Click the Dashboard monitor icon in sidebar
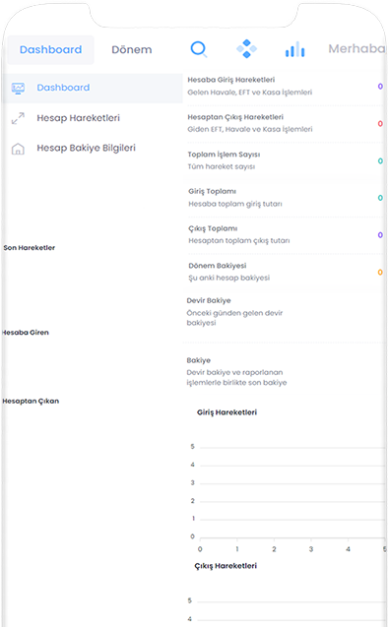 point(18,88)
